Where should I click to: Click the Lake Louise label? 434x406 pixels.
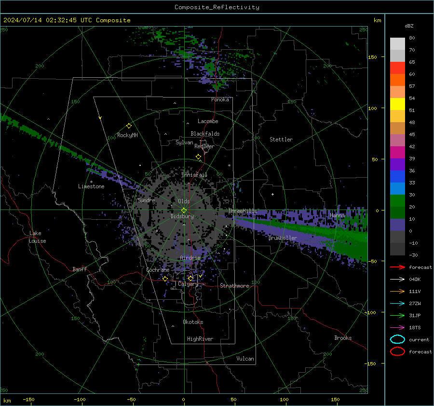click(x=38, y=237)
